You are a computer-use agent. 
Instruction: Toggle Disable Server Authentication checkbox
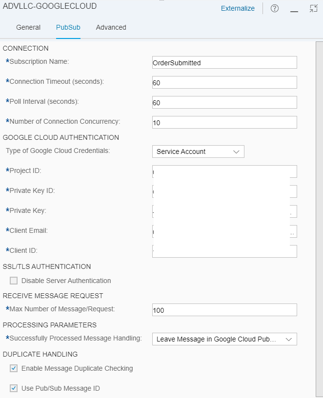pos(14,281)
